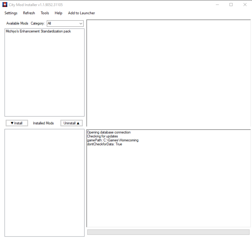The width and height of the screenshot is (252, 240).
Task: Click the gamePath log line
Action: (x=113, y=140)
